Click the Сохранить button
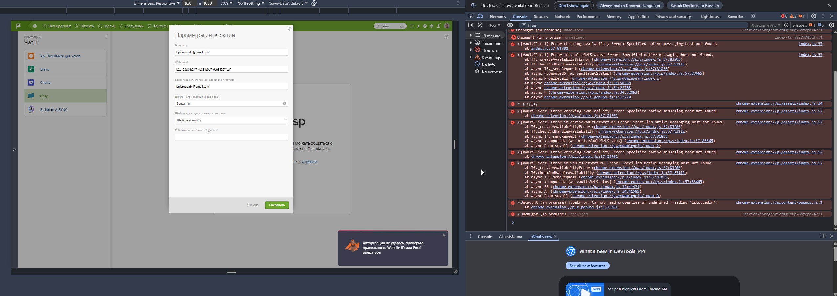 (277, 205)
